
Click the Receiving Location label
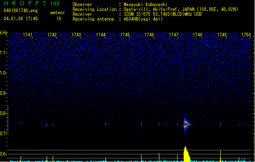[x=94, y=9]
